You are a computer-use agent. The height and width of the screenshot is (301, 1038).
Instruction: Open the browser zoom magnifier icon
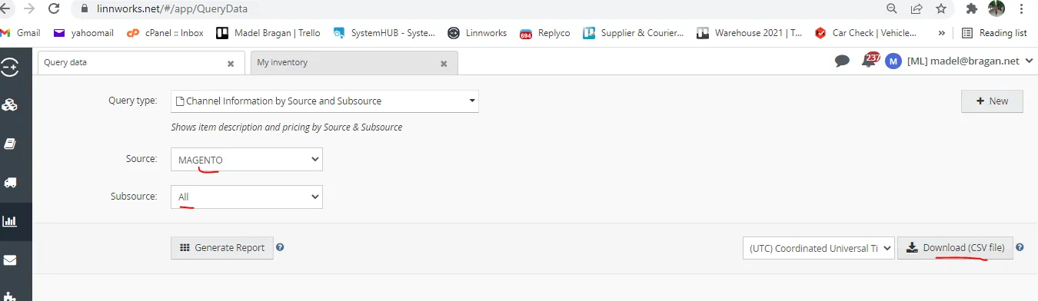pyautogui.click(x=892, y=9)
